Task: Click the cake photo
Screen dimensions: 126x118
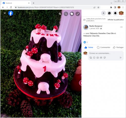Action: (41, 64)
